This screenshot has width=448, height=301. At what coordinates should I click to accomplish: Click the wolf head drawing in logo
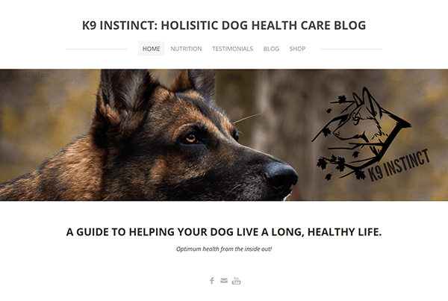pos(360,119)
